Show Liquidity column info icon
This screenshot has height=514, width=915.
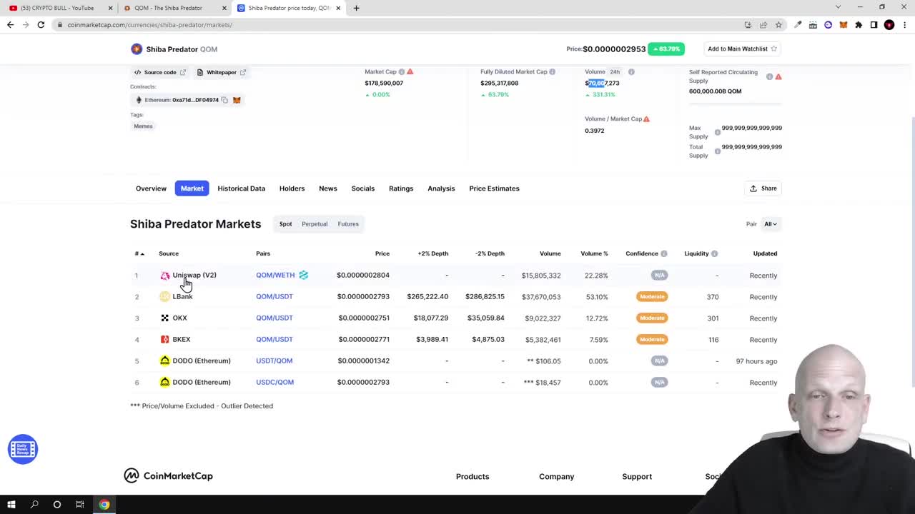pos(714,253)
